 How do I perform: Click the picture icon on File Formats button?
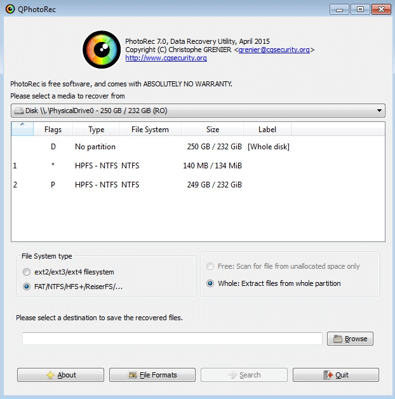coord(133,375)
